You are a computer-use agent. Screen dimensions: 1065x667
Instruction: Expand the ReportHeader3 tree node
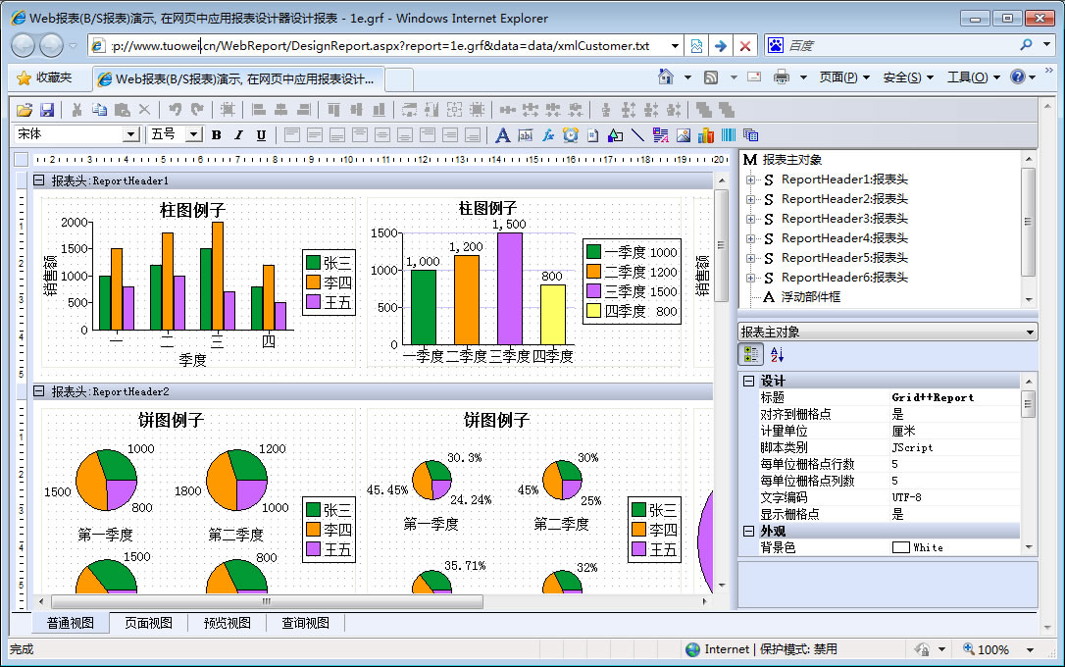(x=751, y=219)
